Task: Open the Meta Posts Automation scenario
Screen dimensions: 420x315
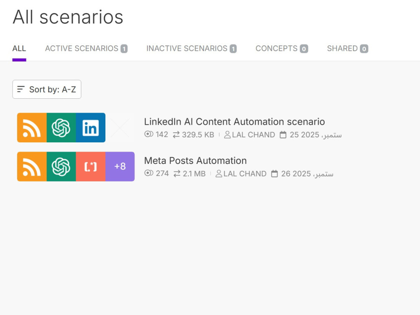Action: point(195,161)
